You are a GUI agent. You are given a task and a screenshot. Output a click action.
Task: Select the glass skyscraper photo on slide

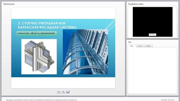85,52
